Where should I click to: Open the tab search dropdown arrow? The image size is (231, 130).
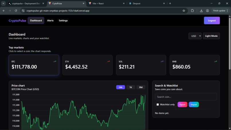pyautogui.click(x=3, y=3)
